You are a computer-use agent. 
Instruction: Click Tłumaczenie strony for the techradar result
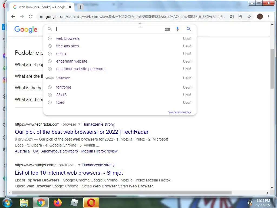pyautogui.click(x=98, y=125)
